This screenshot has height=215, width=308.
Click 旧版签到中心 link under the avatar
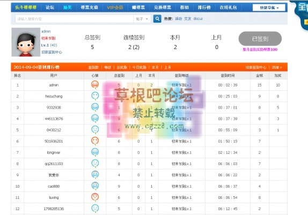[x=52, y=52]
